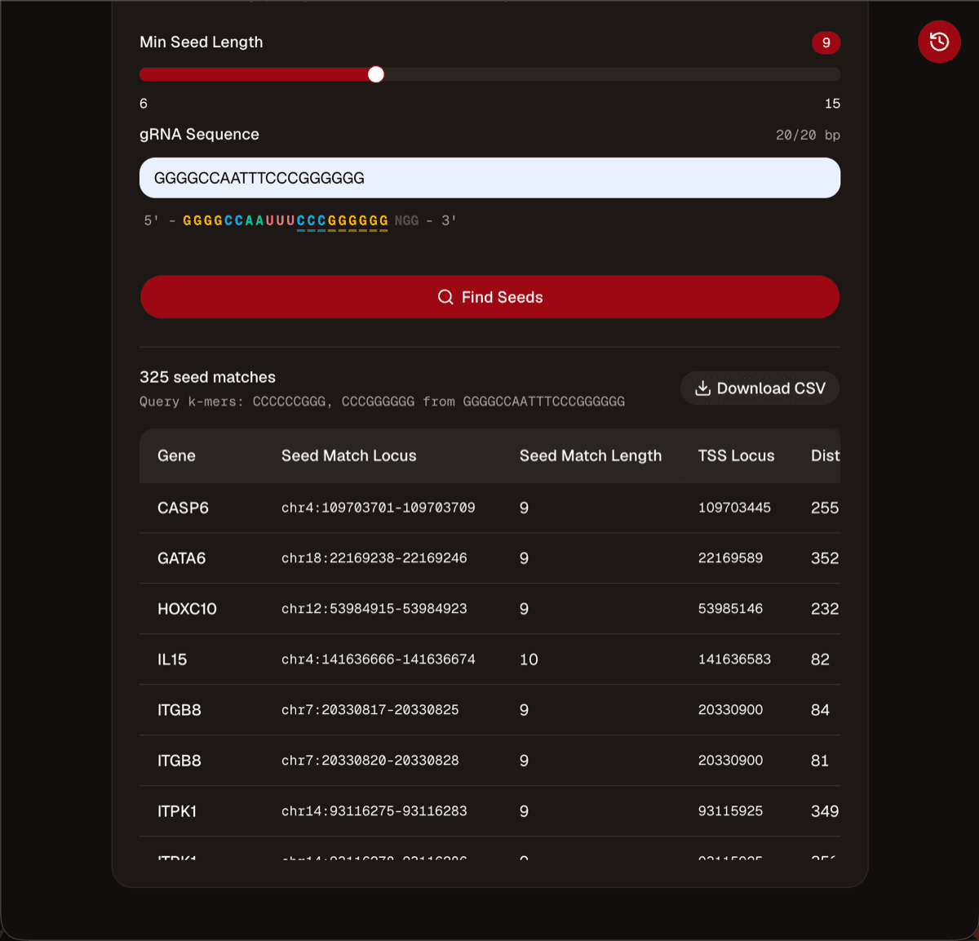Select the IL15 gene cell
The image size is (979, 941).
[172, 659]
